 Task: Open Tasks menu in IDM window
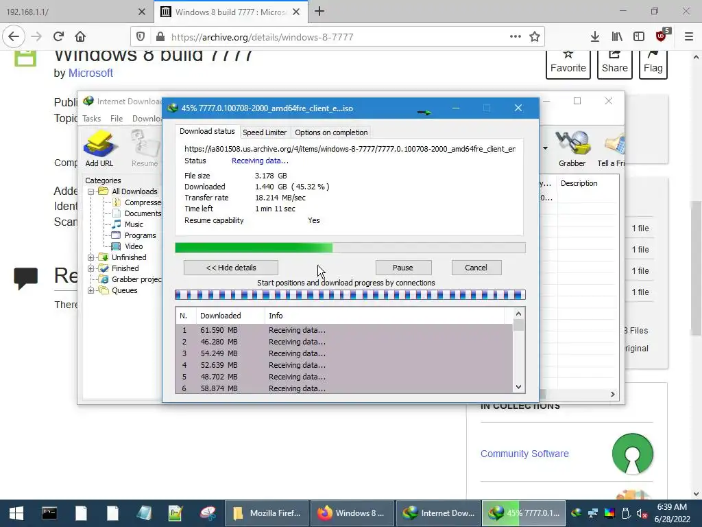(x=91, y=118)
